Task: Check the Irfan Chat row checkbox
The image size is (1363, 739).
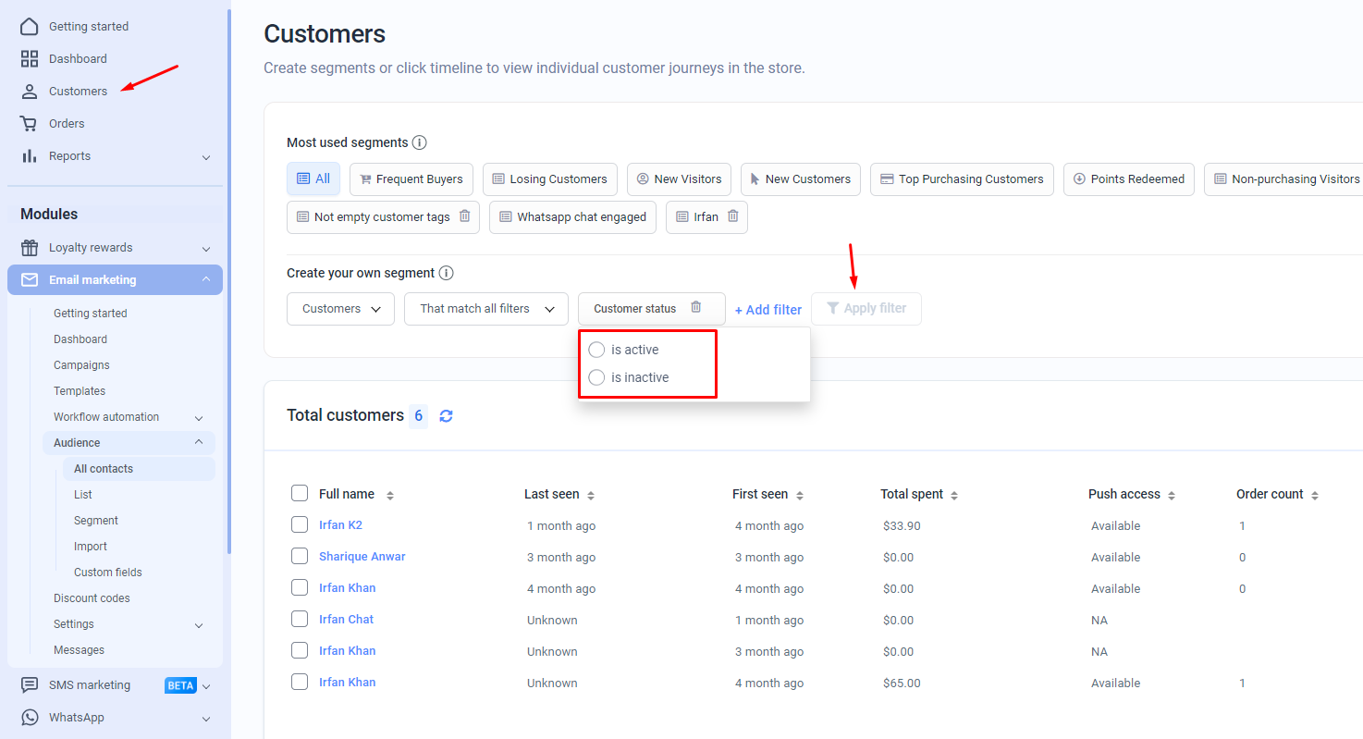Action: coord(300,619)
